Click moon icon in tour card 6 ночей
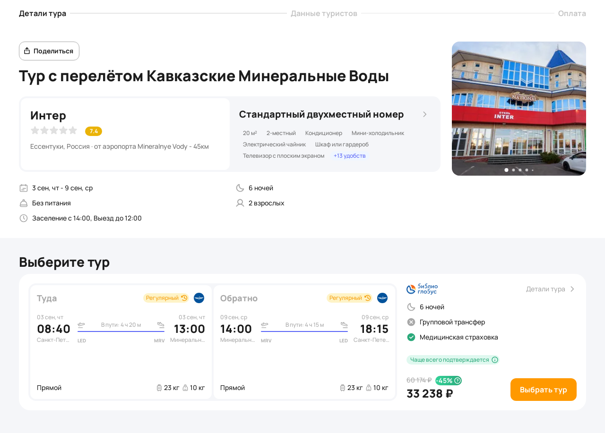 (x=411, y=307)
